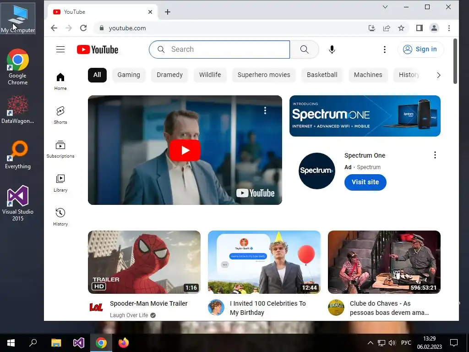Open the Chrome three-dot menu

[449, 28]
